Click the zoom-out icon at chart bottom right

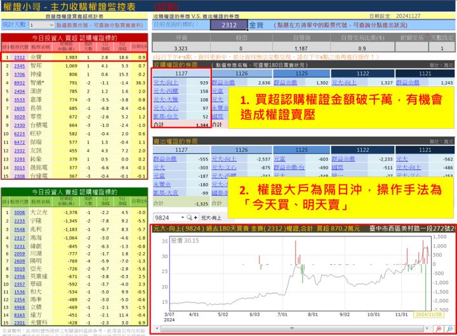click(450, 329)
